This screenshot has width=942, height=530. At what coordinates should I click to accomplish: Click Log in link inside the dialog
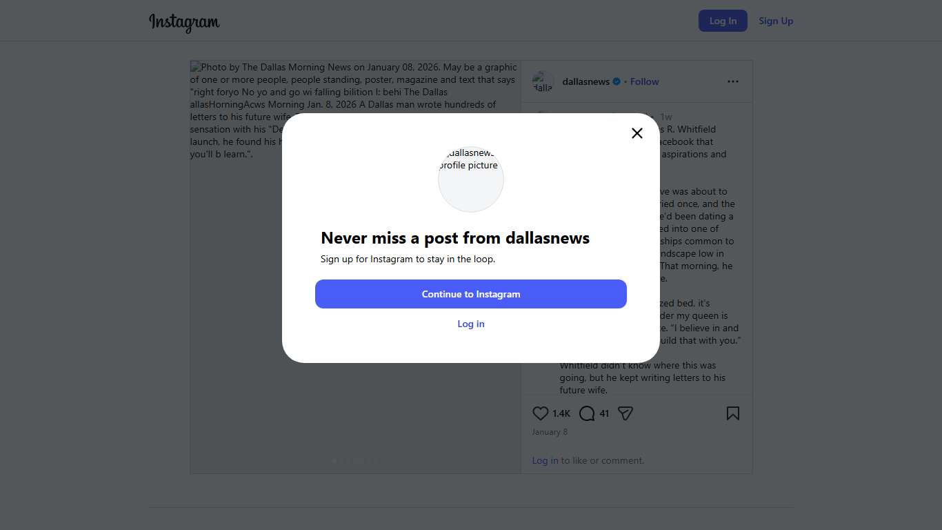(x=471, y=324)
